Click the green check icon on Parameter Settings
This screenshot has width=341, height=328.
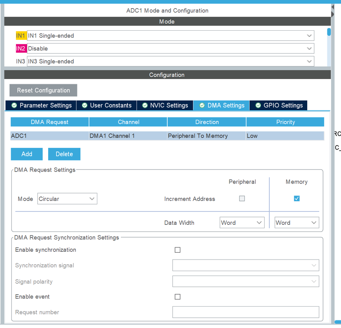(x=14, y=105)
